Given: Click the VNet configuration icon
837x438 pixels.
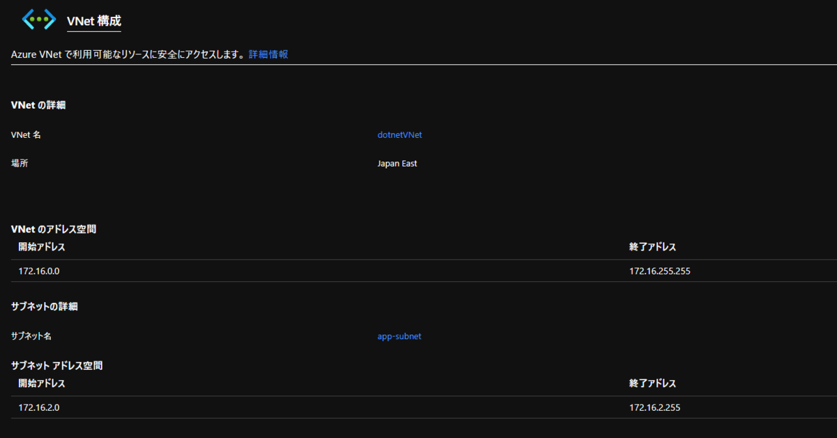Looking at the screenshot, I should pyautogui.click(x=39, y=20).
